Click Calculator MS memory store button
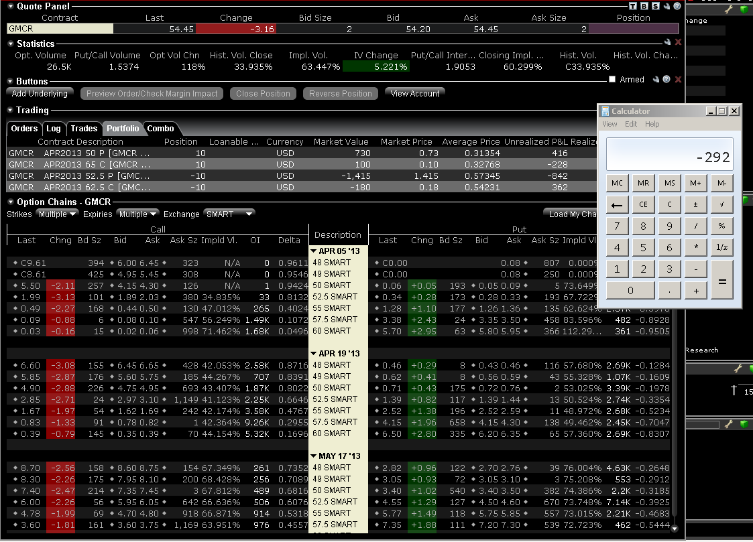 click(x=669, y=183)
